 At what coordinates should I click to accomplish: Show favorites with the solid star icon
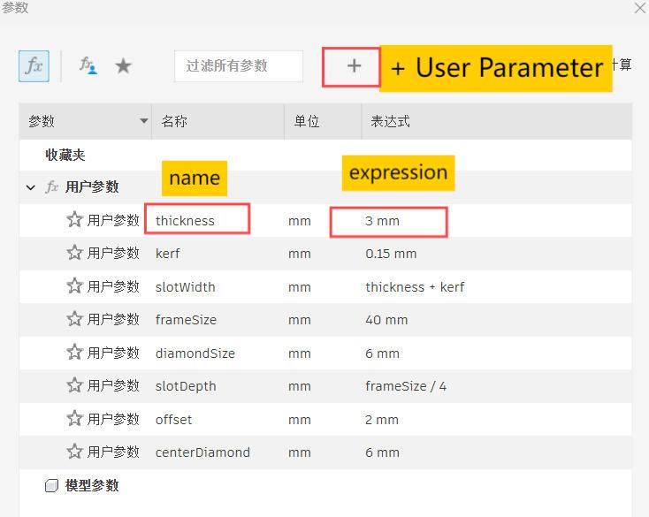123,66
